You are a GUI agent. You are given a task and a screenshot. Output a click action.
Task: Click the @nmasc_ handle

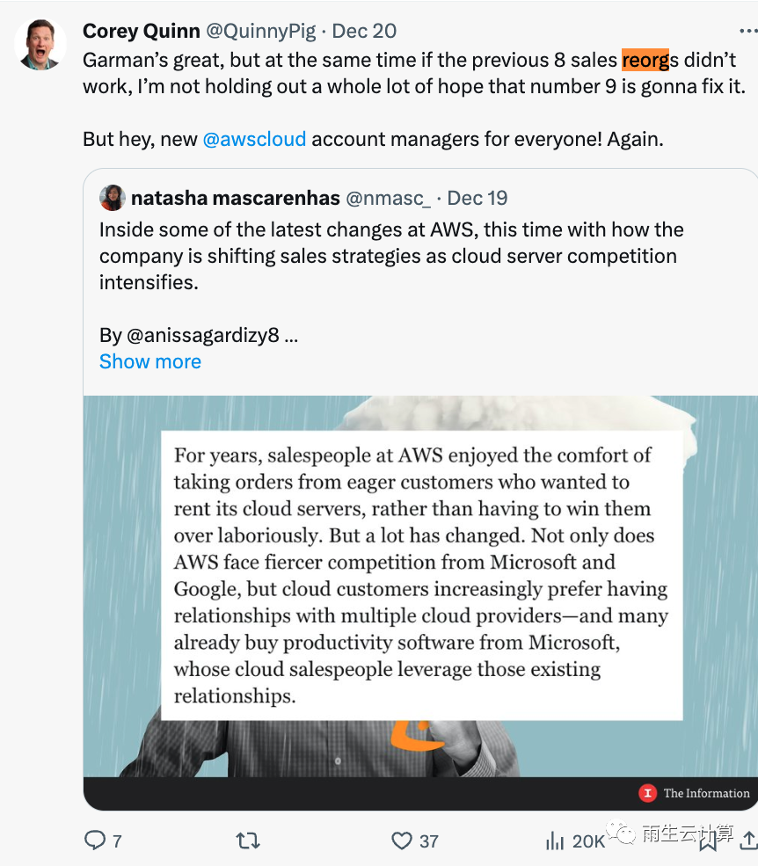click(388, 198)
